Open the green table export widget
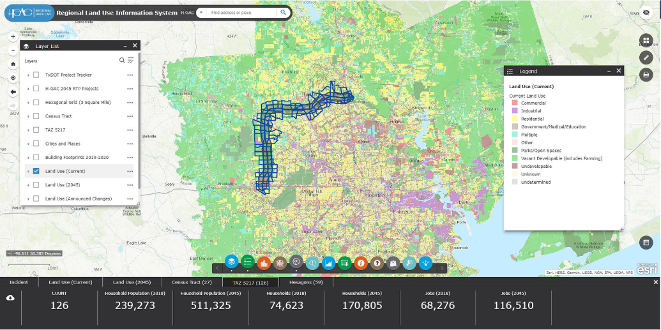Viewport: 661px width, 330px height. (344, 264)
